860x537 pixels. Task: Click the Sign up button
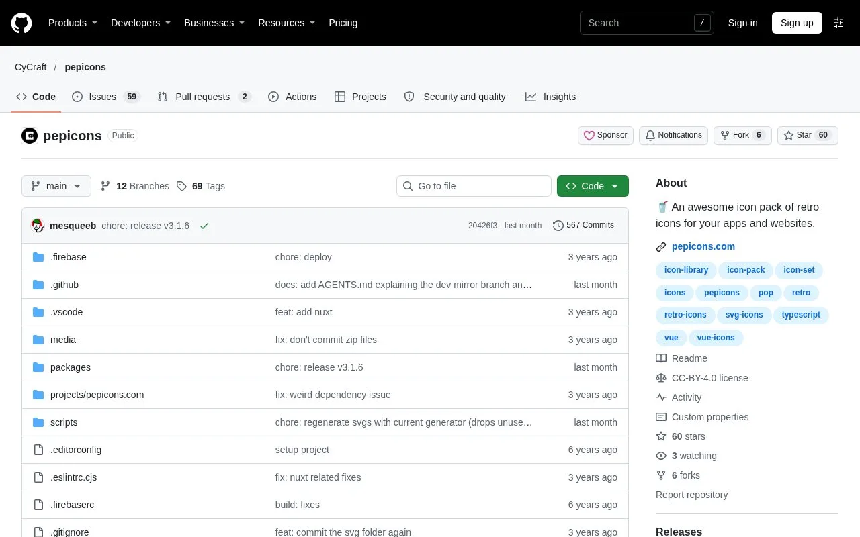click(797, 23)
